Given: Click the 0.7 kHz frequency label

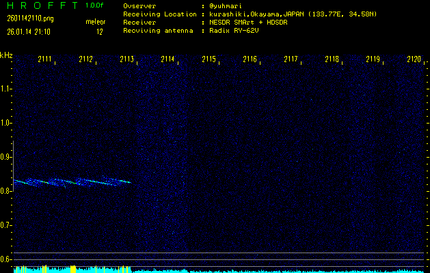Looking at the screenshot, I should pyautogui.click(x=6, y=225).
